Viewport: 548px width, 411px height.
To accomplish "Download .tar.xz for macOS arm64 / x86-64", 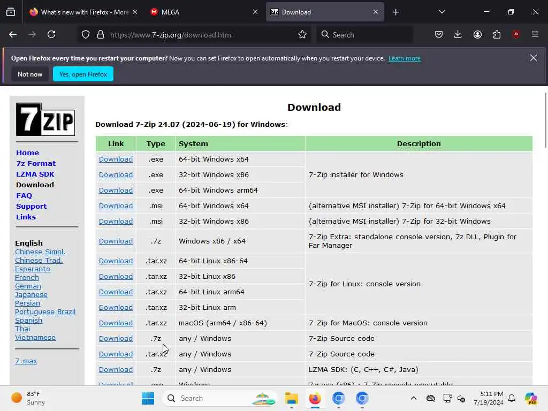I will pos(116,323).
